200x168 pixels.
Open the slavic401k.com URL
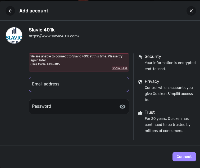pos(54,36)
